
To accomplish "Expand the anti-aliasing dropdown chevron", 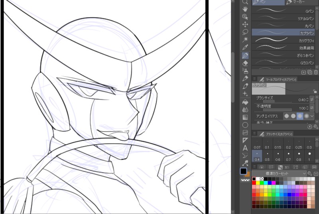I will point(312,116).
